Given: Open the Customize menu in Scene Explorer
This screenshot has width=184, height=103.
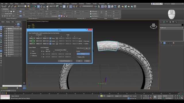Looking at the screenshot, I should [x=18, y=22].
